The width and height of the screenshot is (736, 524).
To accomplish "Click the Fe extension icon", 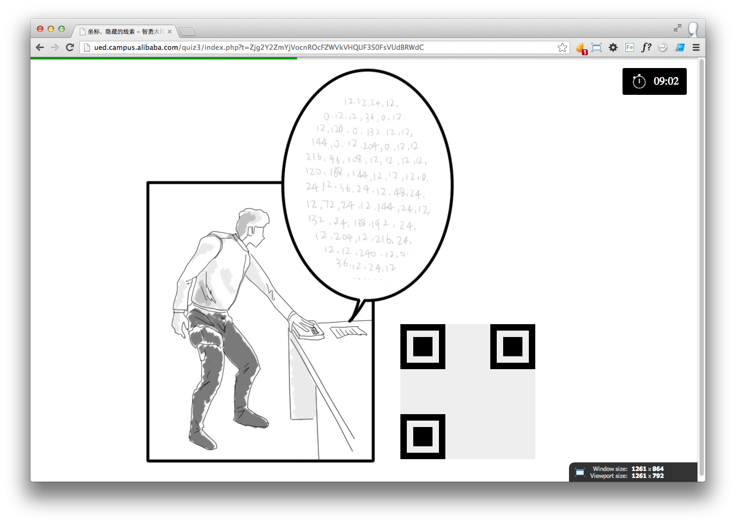I will [629, 48].
